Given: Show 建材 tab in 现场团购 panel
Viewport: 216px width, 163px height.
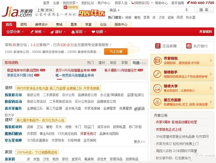Looking at the screenshot, I should point(102,63).
